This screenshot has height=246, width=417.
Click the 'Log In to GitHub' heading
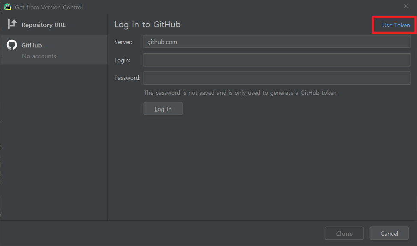point(147,24)
